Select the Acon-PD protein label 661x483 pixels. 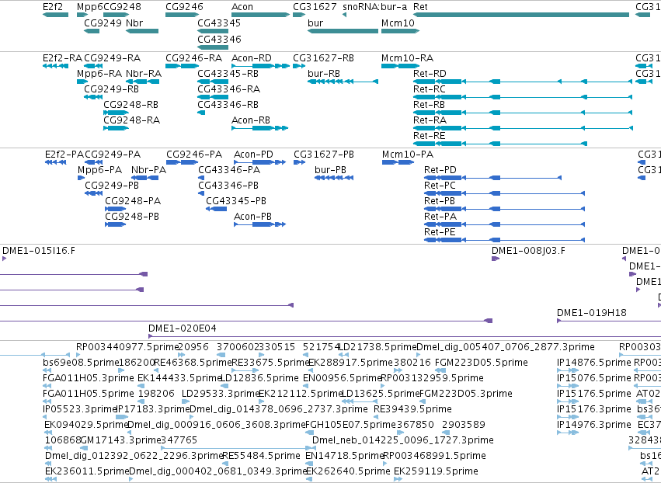coord(253,155)
